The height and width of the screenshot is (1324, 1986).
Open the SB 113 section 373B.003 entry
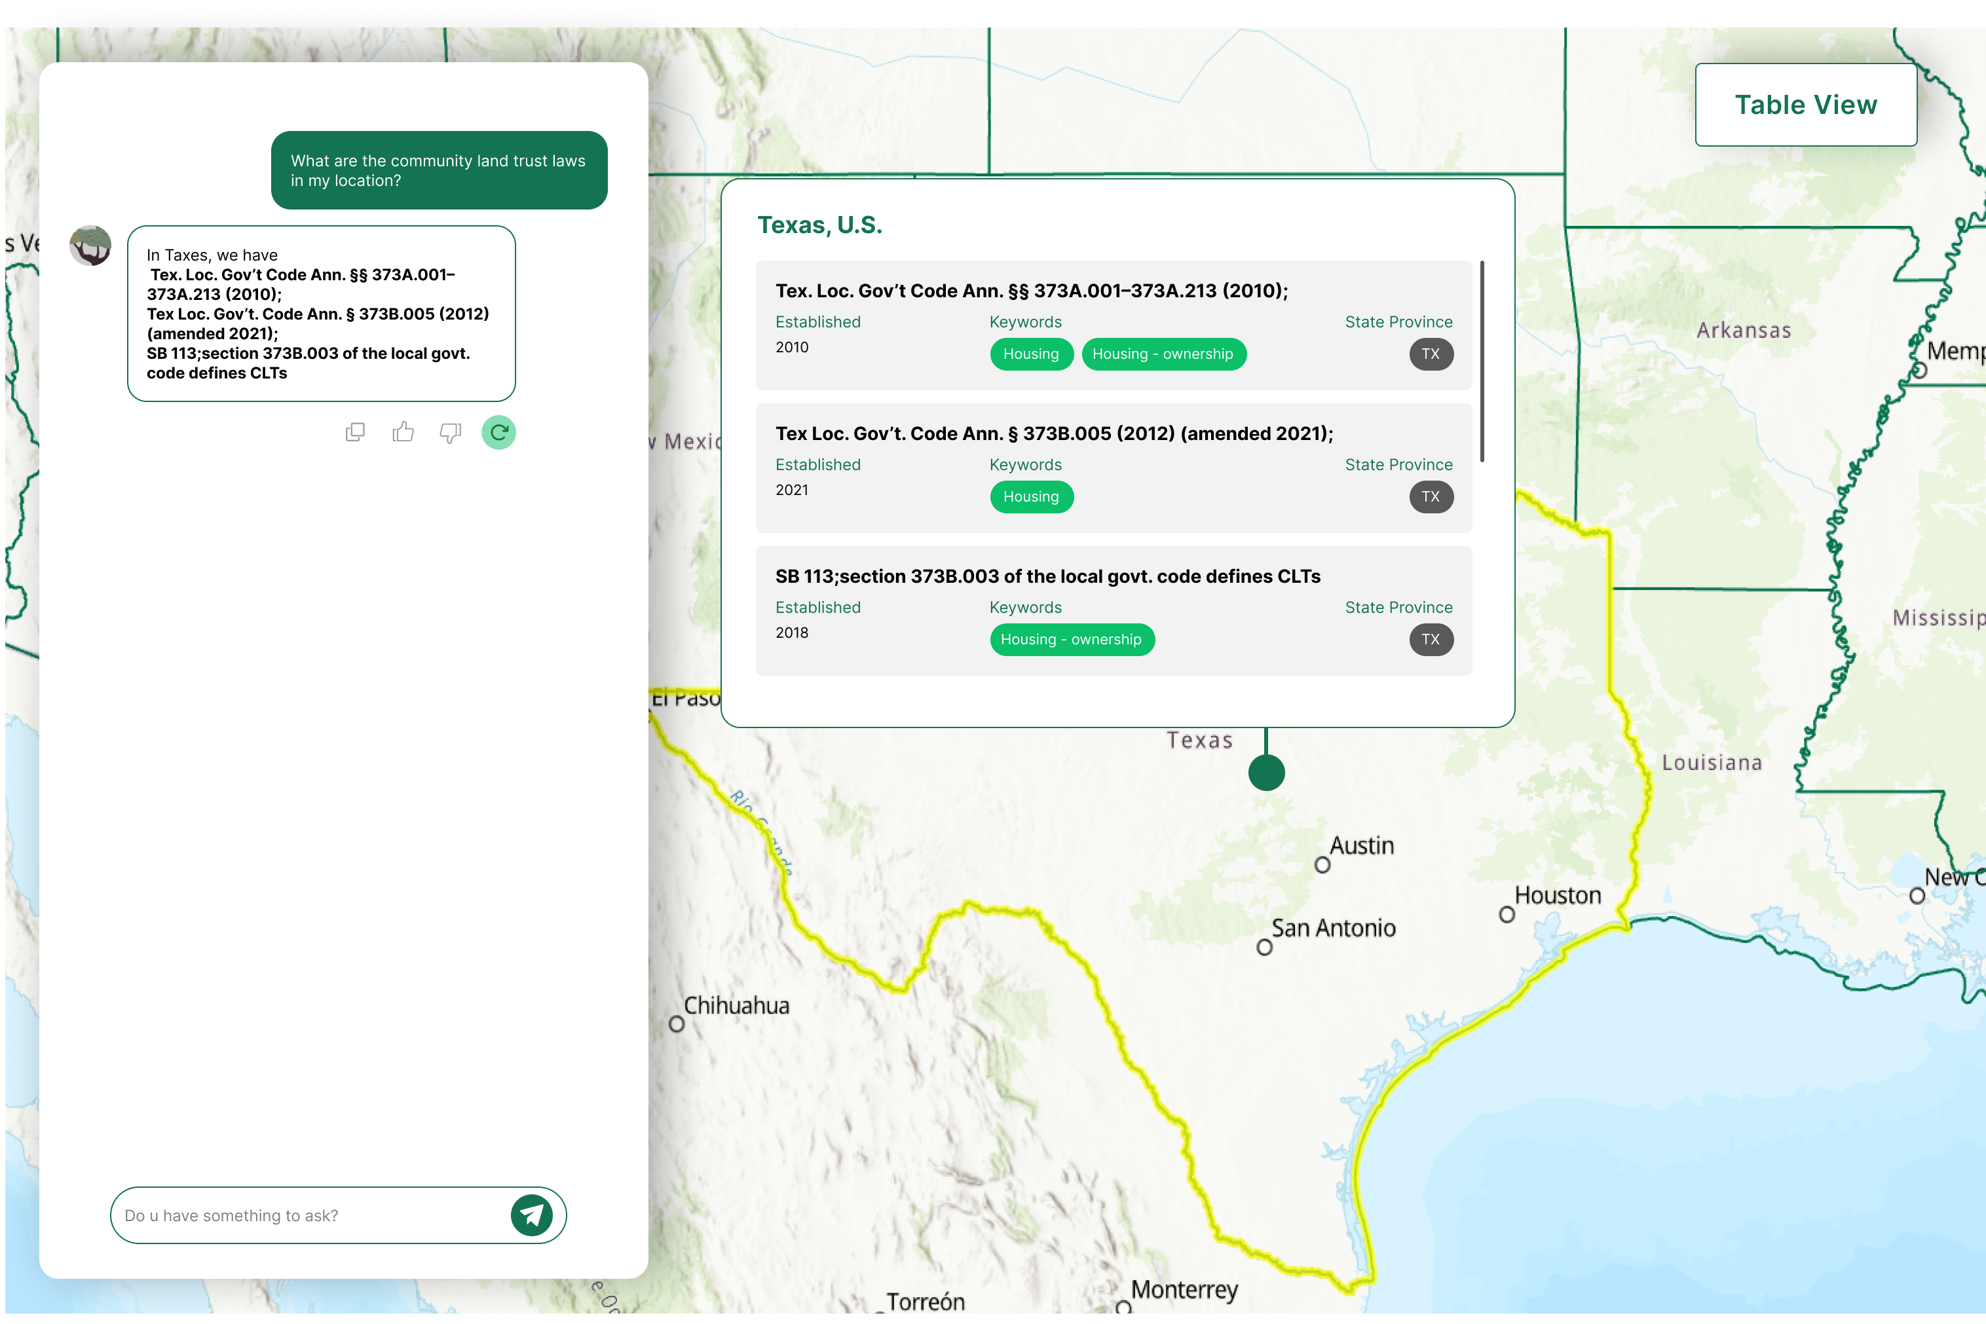point(1047,577)
